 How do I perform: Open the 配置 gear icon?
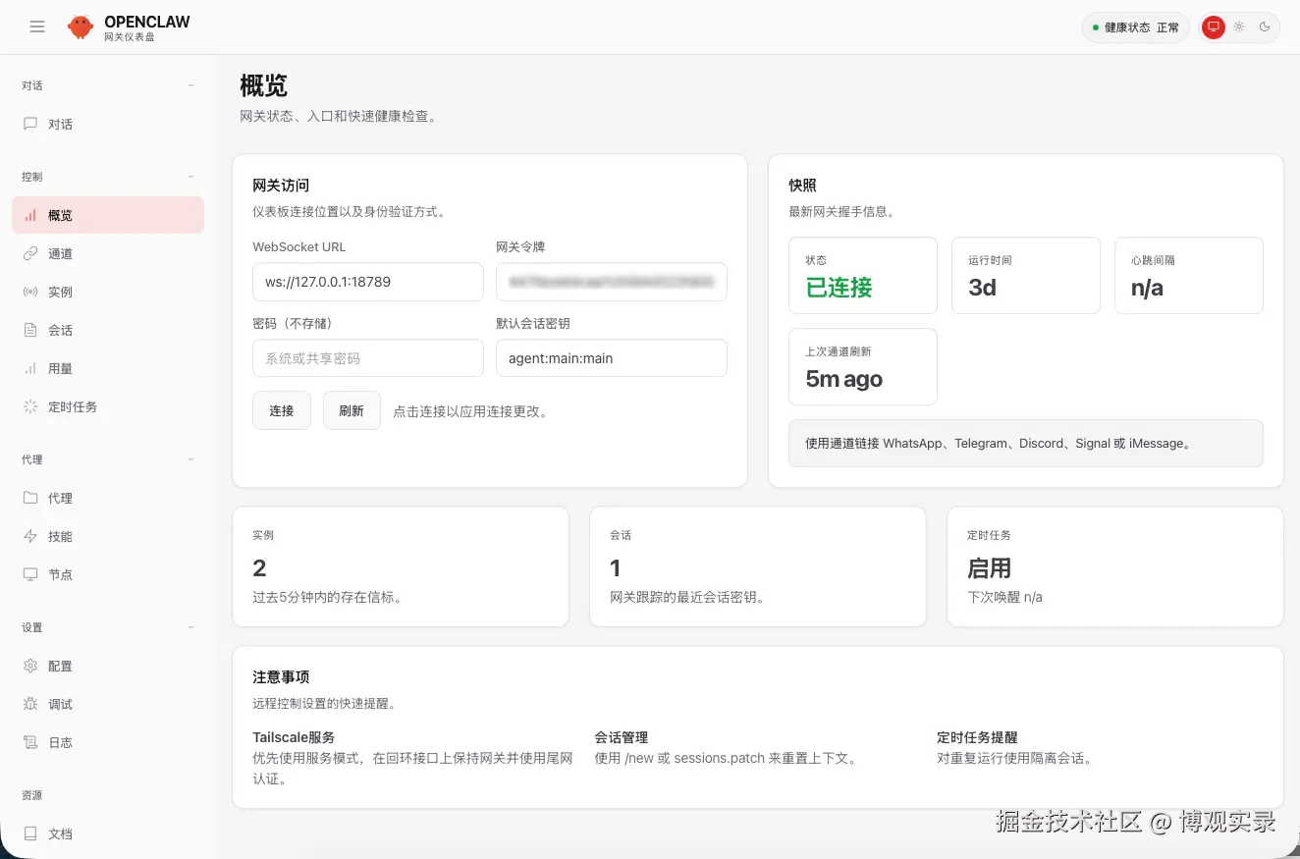(x=30, y=666)
